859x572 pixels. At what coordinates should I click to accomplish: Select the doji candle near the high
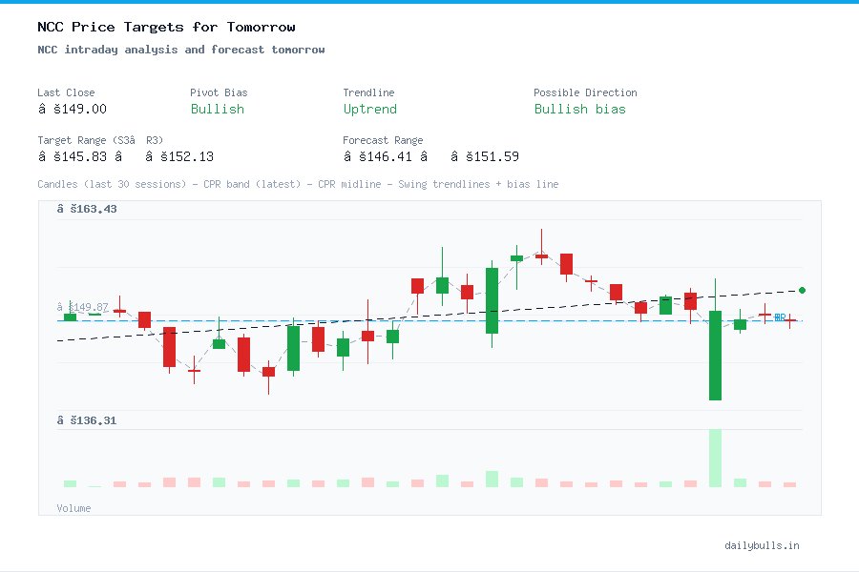coord(541,255)
